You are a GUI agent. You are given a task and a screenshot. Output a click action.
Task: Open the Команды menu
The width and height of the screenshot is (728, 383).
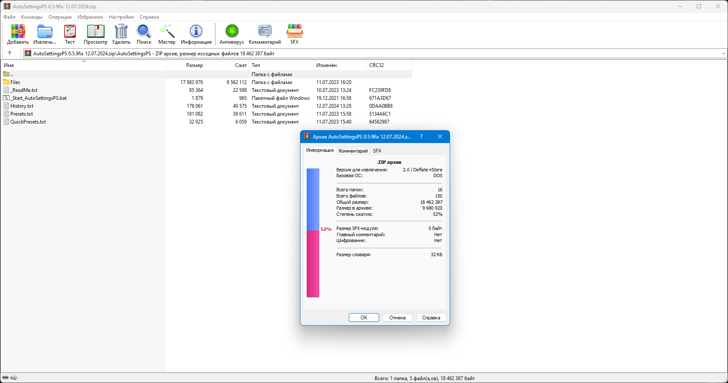pos(32,17)
